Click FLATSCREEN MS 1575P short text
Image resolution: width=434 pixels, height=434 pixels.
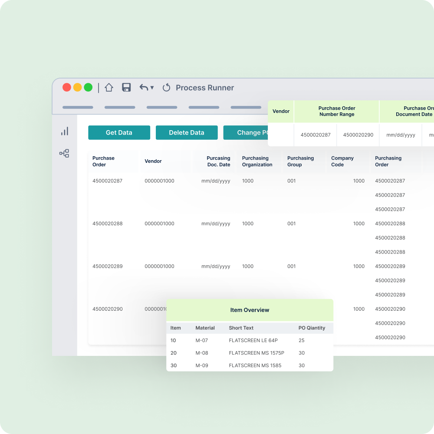[x=256, y=353]
